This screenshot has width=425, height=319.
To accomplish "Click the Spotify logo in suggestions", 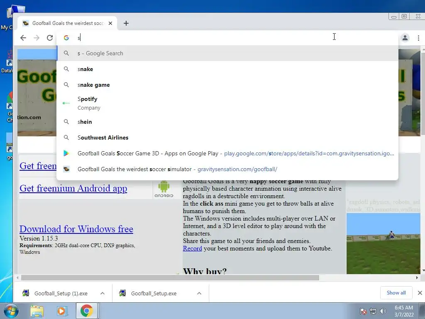I will (66, 103).
